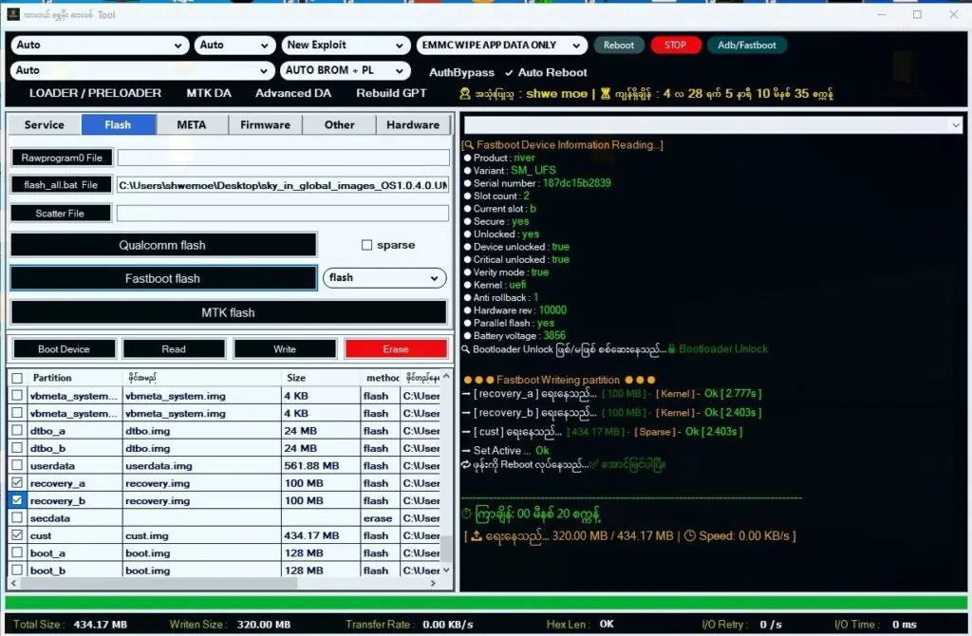The height and width of the screenshot is (636, 972).
Task: Check the userdata partition checkbox
Action: (16, 465)
